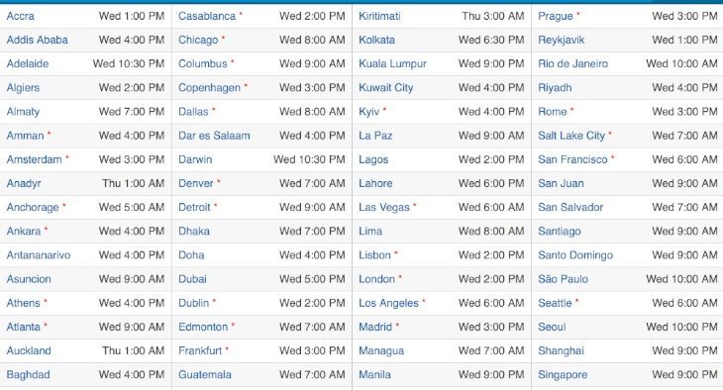Image resolution: width=723 pixels, height=390 pixels.
Task: Click the Kuwait City link
Action: [x=386, y=88]
